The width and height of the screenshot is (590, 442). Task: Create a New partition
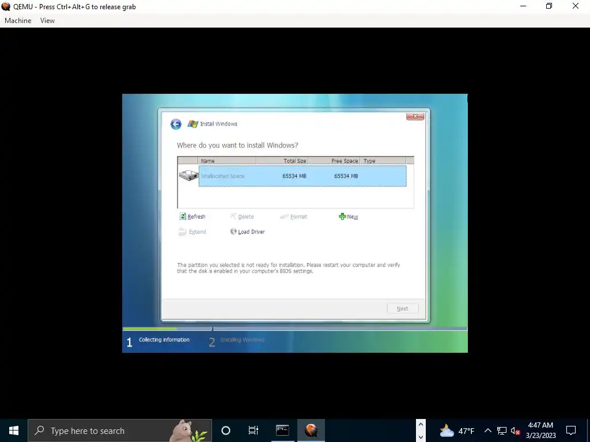tap(352, 216)
